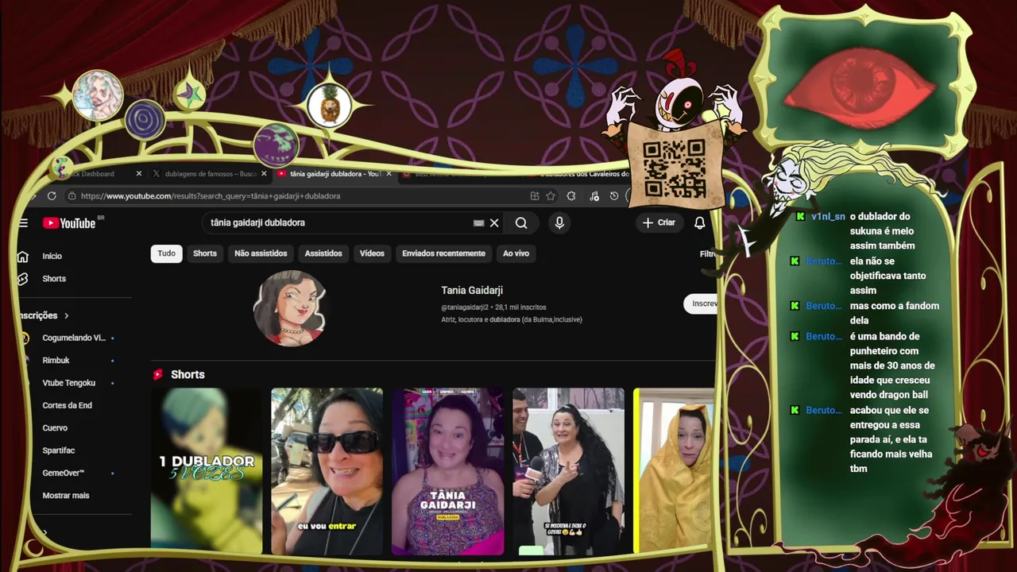Click the Shorts shelf red icon
The height and width of the screenshot is (572, 1017).
coord(158,374)
